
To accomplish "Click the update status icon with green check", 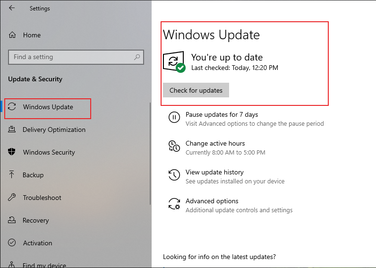I will pyautogui.click(x=174, y=61).
